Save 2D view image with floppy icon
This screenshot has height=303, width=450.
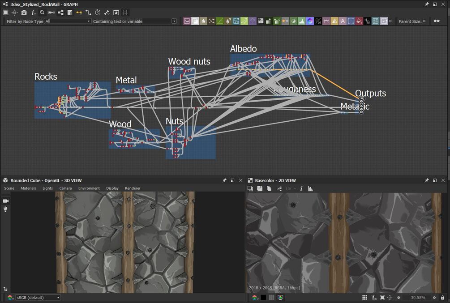tap(260, 188)
